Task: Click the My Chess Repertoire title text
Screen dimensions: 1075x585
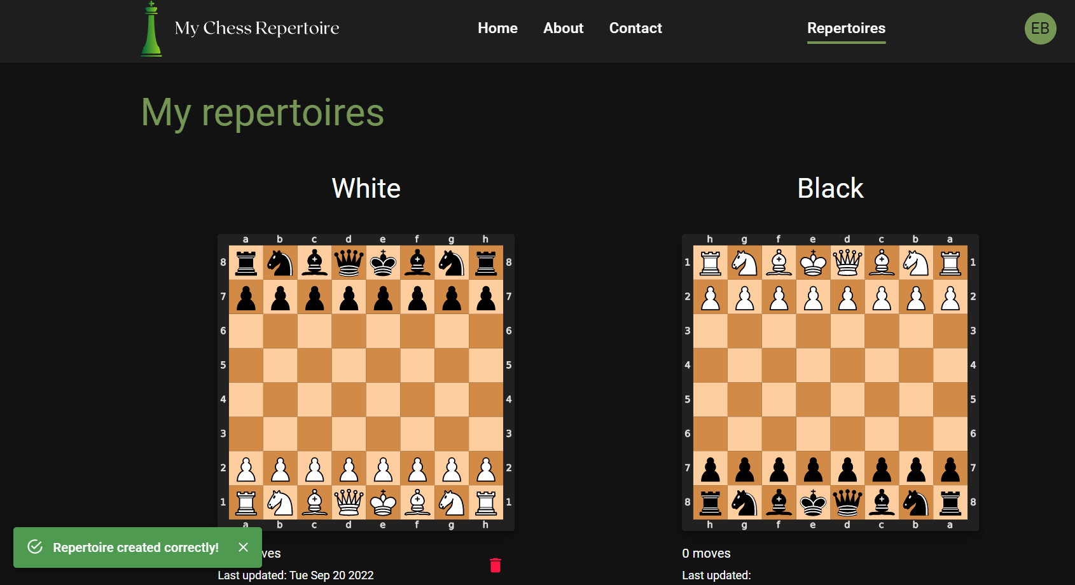Action: pos(256,27)
